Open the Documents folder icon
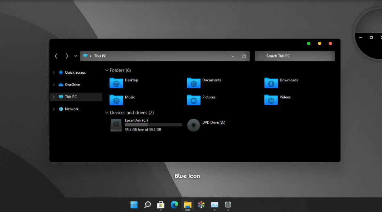This screenshot has height=212, width=382. pyautogui.click(x=194, y=83)
